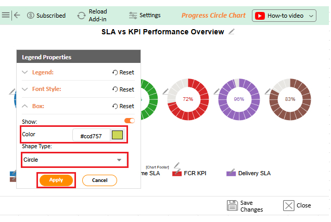Image resolution: width=331 pixels, height=222 pixels.
Task: Click the chart footer edit pencil
Action: click(x=176, y=165)
